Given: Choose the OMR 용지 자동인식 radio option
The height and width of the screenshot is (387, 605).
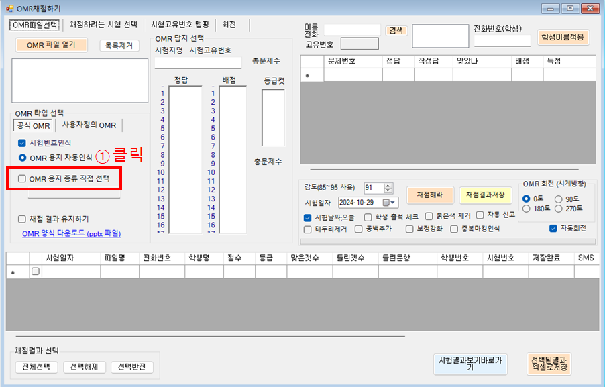Looking at the screenshot, I should (23, 158).
